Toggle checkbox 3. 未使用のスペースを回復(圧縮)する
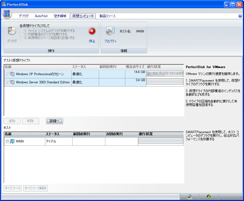 coord(22,38)
